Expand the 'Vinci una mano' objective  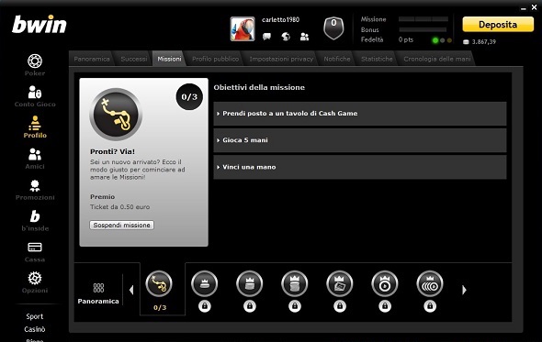pyautogui.click(x=360, y=167)
